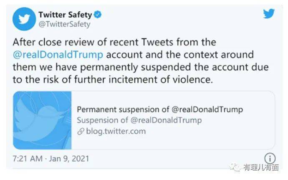Screen dimensions: 288x180
Task: Open the Twitter Safety display name
Action: point(65,15)
